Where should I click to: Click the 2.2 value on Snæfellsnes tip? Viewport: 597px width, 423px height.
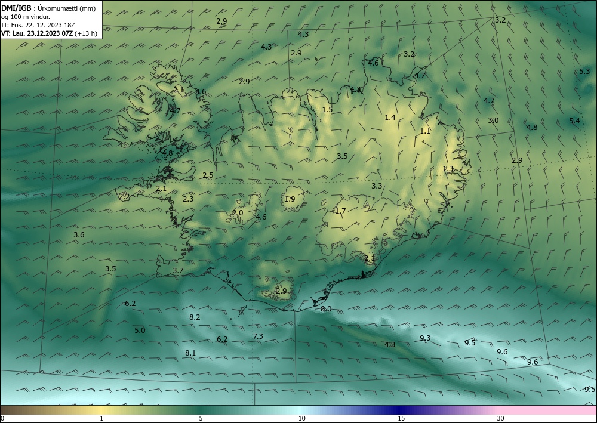click(124, 197)
